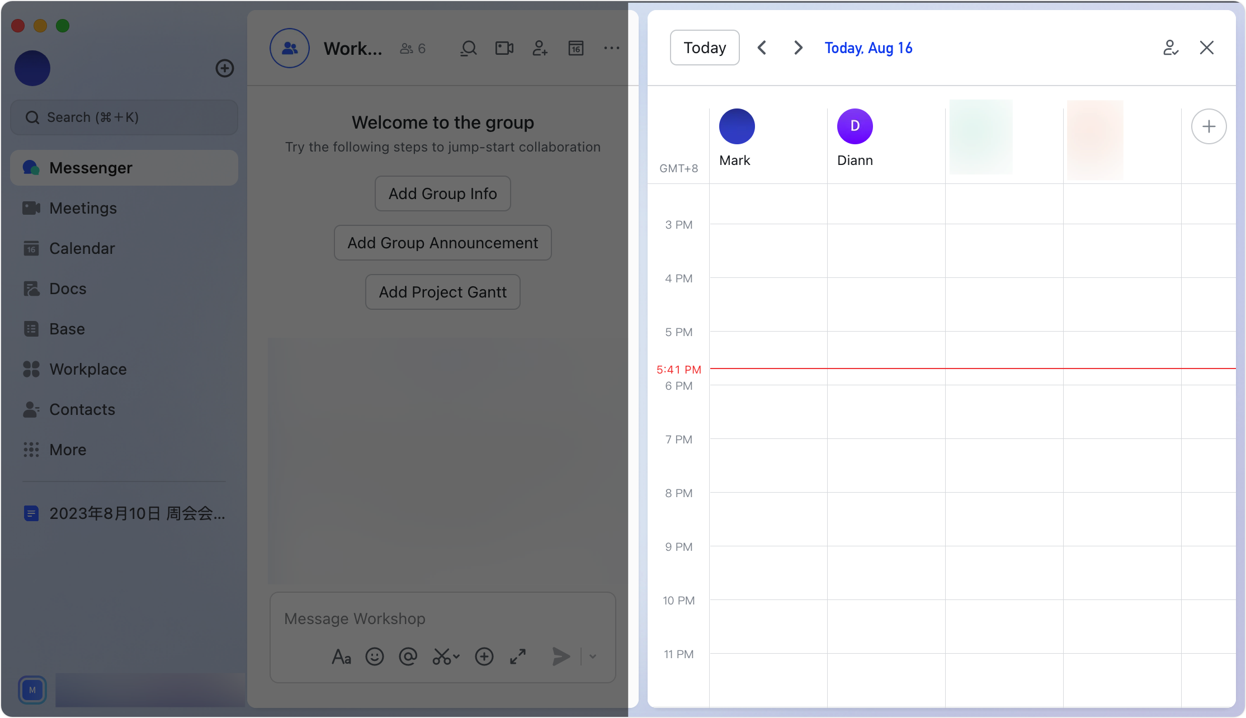
Task: Add another person to the calendar view
Action: coord(1209,126)
